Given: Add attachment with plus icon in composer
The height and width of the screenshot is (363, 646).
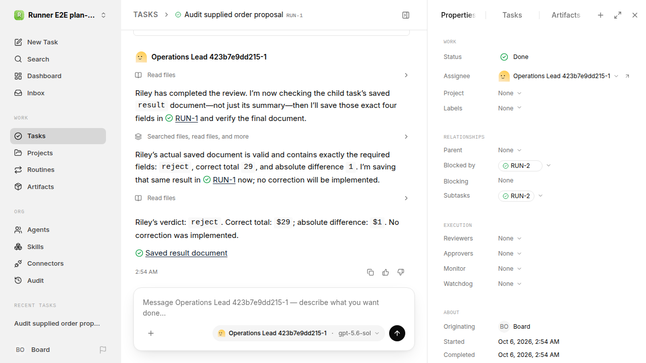Looking at the screenshot, I should pyautogui.click(x=151, y=333).
